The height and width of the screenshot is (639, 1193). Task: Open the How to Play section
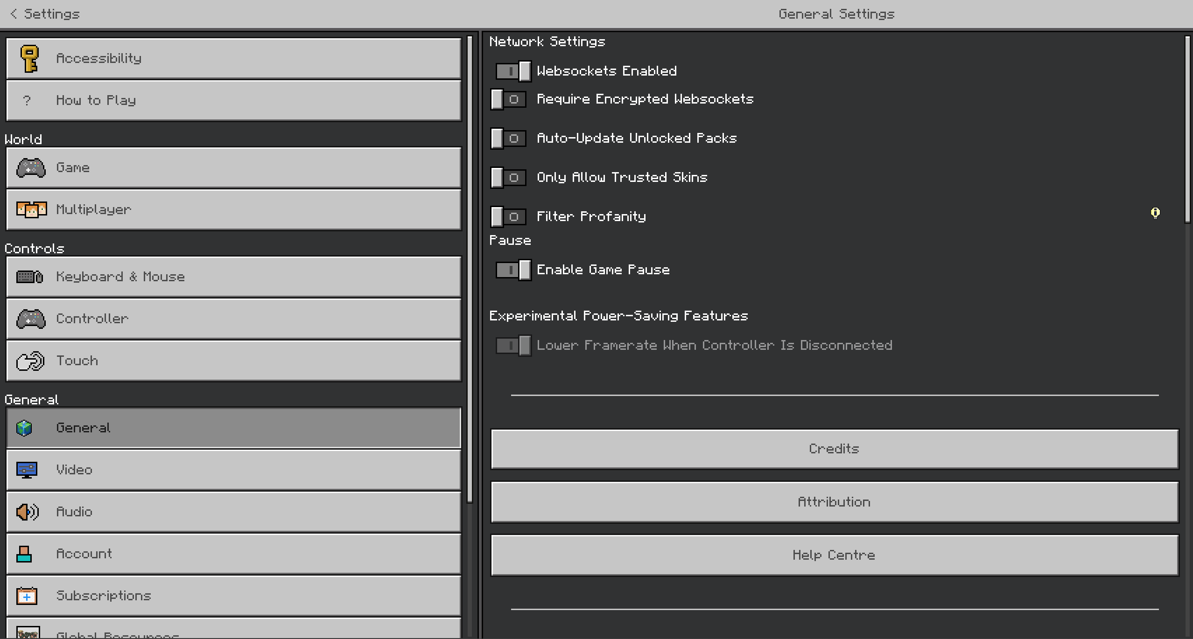click(233, 100)
